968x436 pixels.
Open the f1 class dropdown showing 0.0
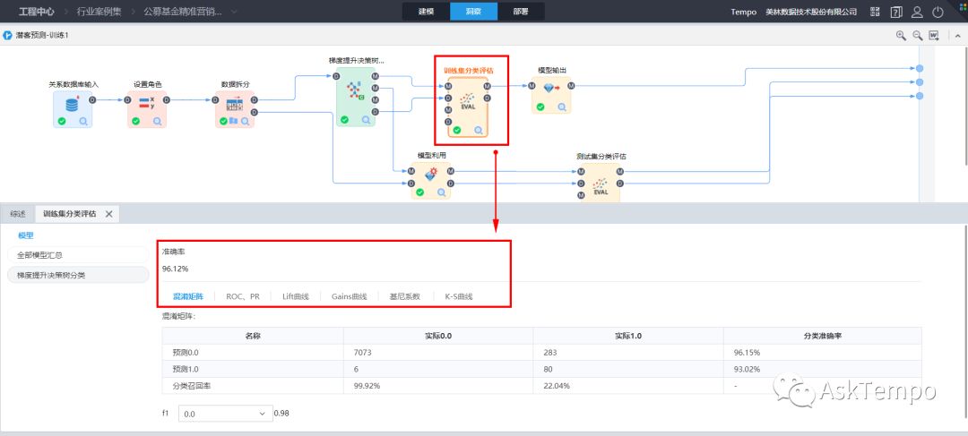pos(225,414)
